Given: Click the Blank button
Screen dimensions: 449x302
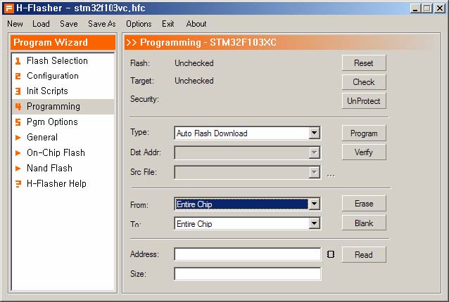Looking at the screenshot, I should coord(364,223).
